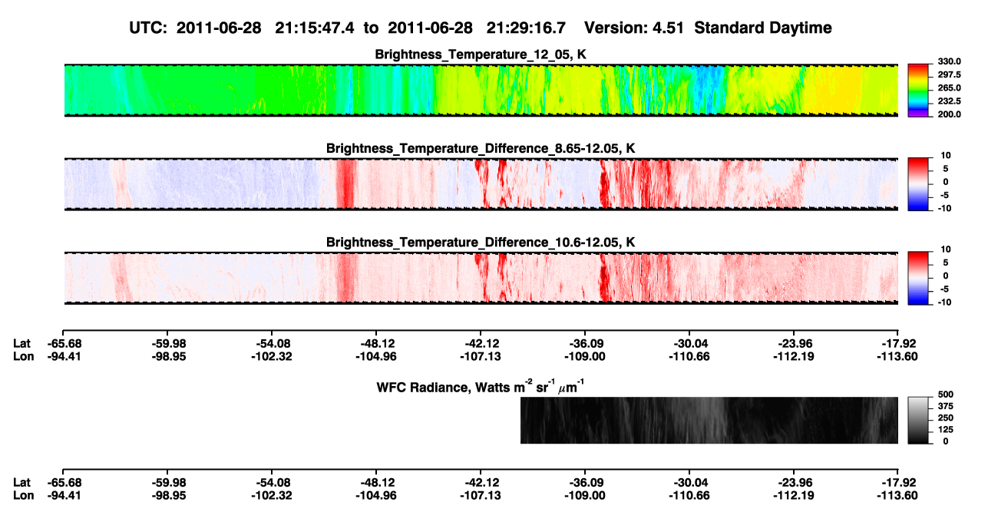Click the '330.0' color scale label
The height and width of the screenshot is (512, 998).
point(949,61)
